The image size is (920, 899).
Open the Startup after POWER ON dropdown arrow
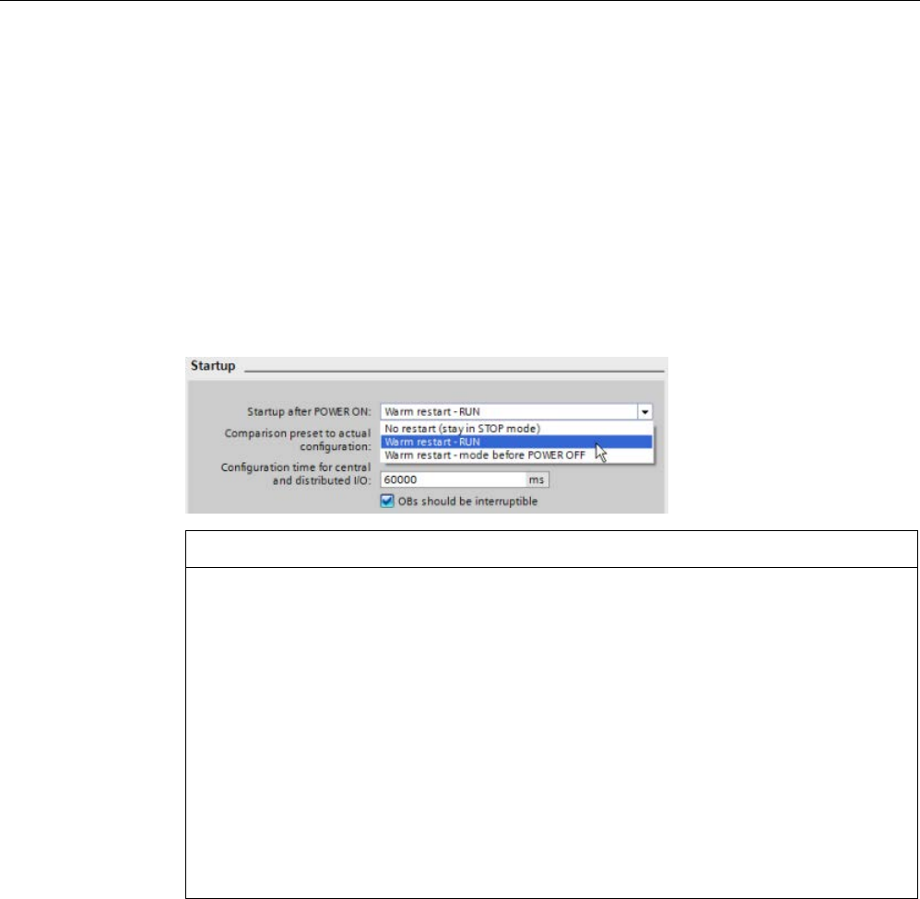click(644, 412)
